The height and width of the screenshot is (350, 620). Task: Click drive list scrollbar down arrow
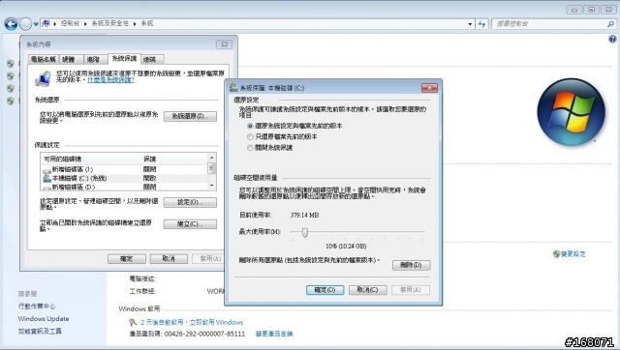(x=212, y=186)
